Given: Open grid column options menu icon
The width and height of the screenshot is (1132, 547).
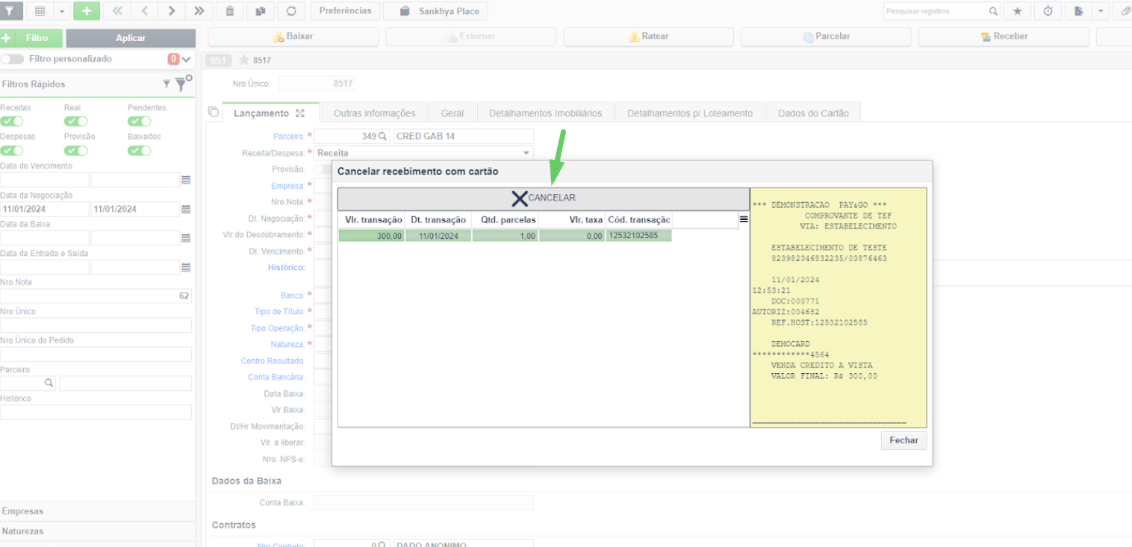Looking at the screenshot, I should tap(744, 219).
